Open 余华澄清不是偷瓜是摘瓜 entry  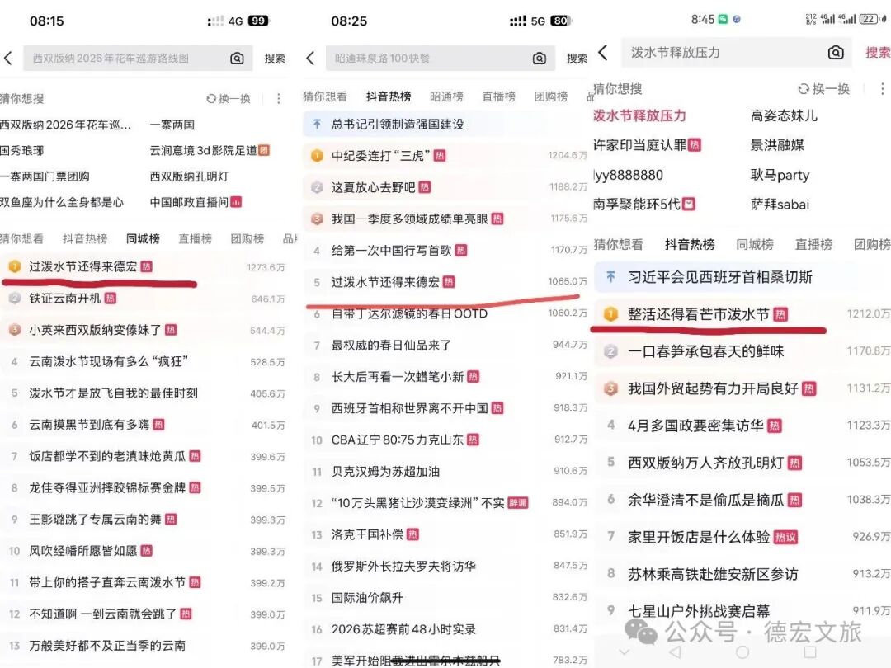coord(742,500)
